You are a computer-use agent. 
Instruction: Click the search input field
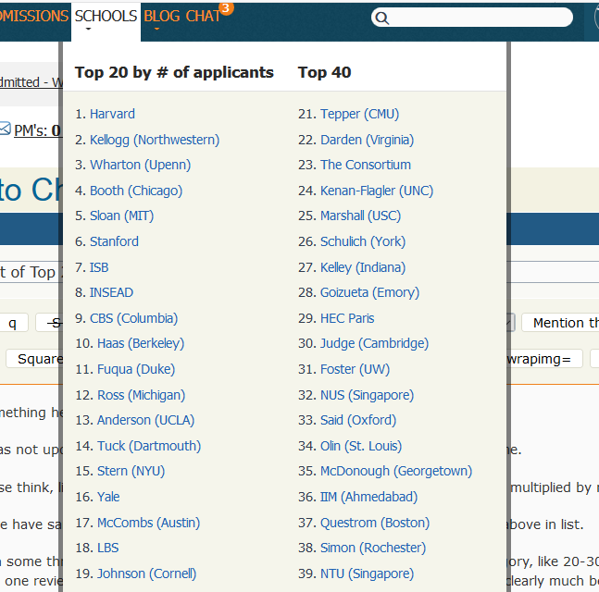(472, 18)
